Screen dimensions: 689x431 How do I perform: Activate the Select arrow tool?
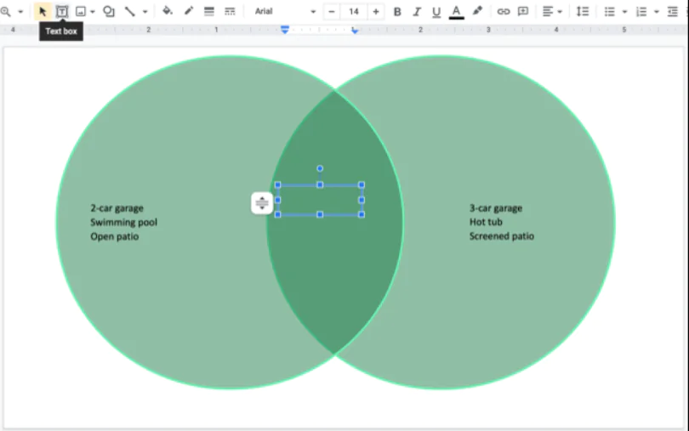[43, 11]
